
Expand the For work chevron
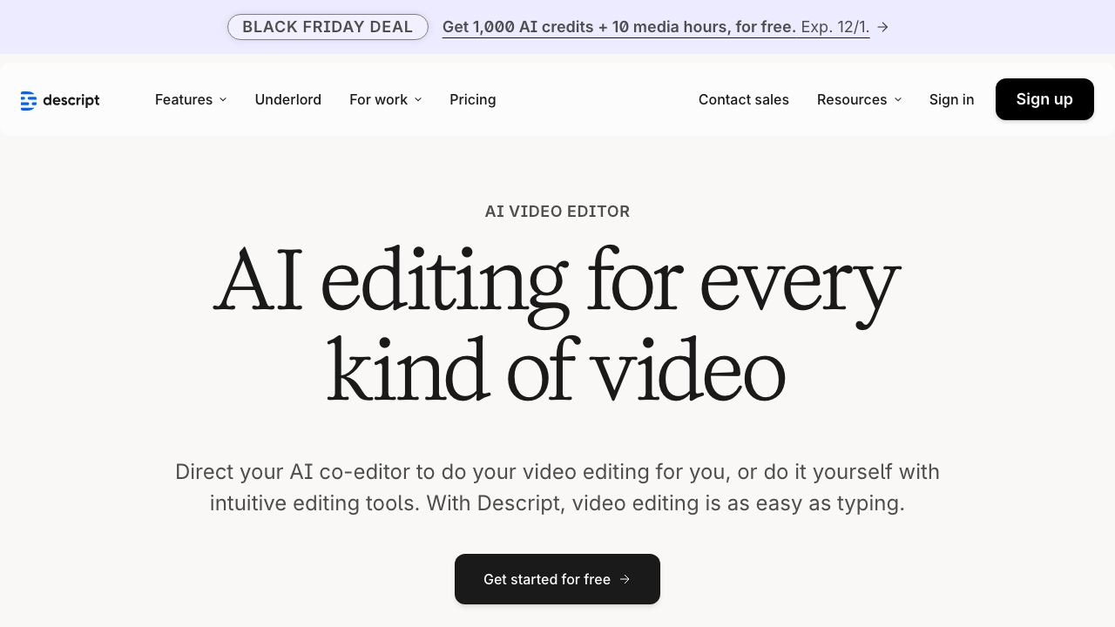tap(418, 100)
